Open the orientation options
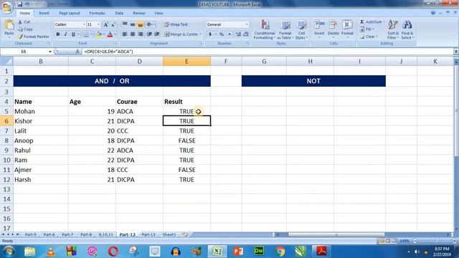This screenshot has height=258, width=459. coord(151,24)
